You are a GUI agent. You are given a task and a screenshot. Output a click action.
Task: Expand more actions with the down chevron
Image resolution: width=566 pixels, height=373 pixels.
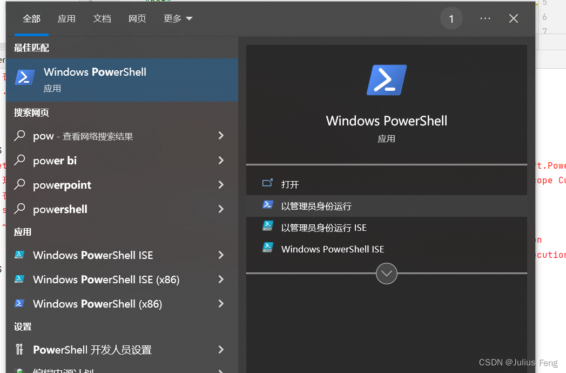point(386,274)
